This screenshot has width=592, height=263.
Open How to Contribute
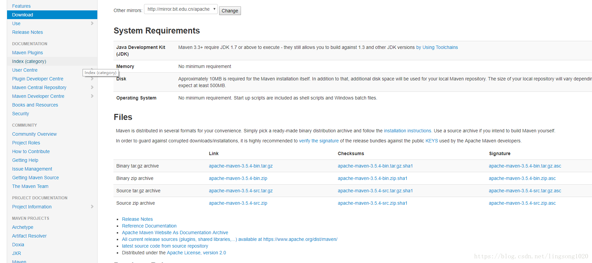(31, 151)
